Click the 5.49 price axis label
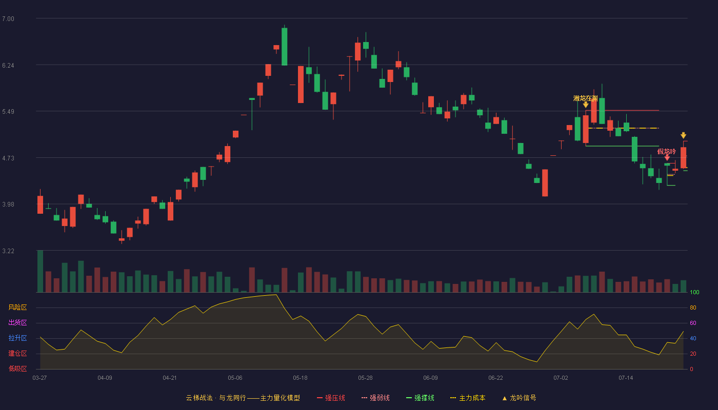718x410 pixels. (x=8, y=112)
